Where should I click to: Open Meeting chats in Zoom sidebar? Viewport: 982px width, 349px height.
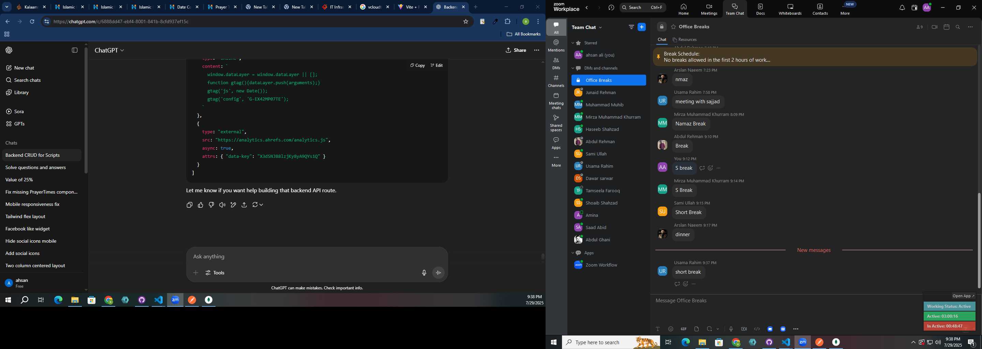(556, 101)
